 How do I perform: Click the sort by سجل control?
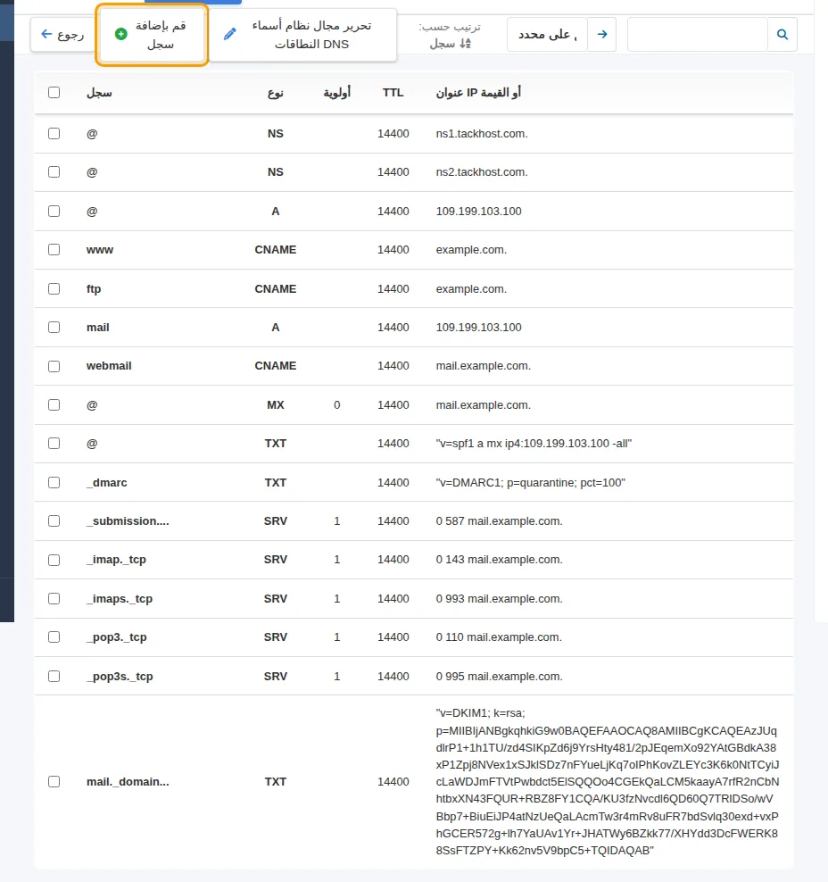[450, 44]
